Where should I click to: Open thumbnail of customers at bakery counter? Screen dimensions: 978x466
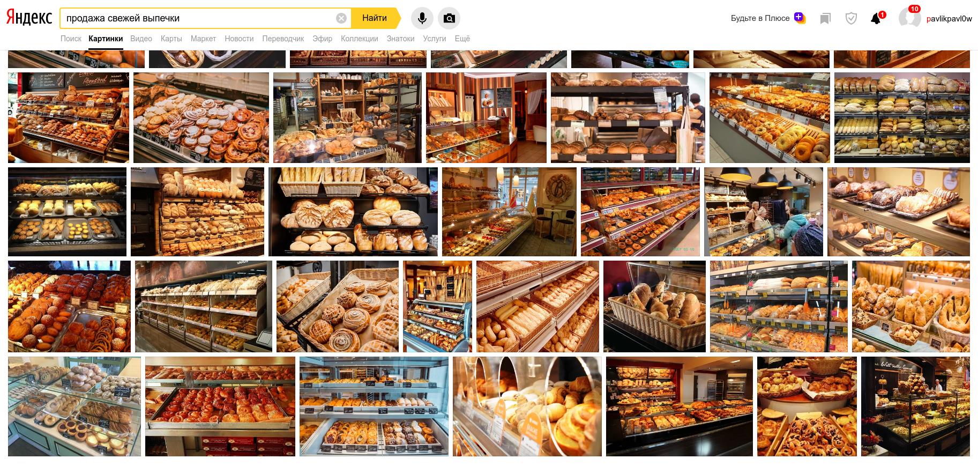point(764,212)
